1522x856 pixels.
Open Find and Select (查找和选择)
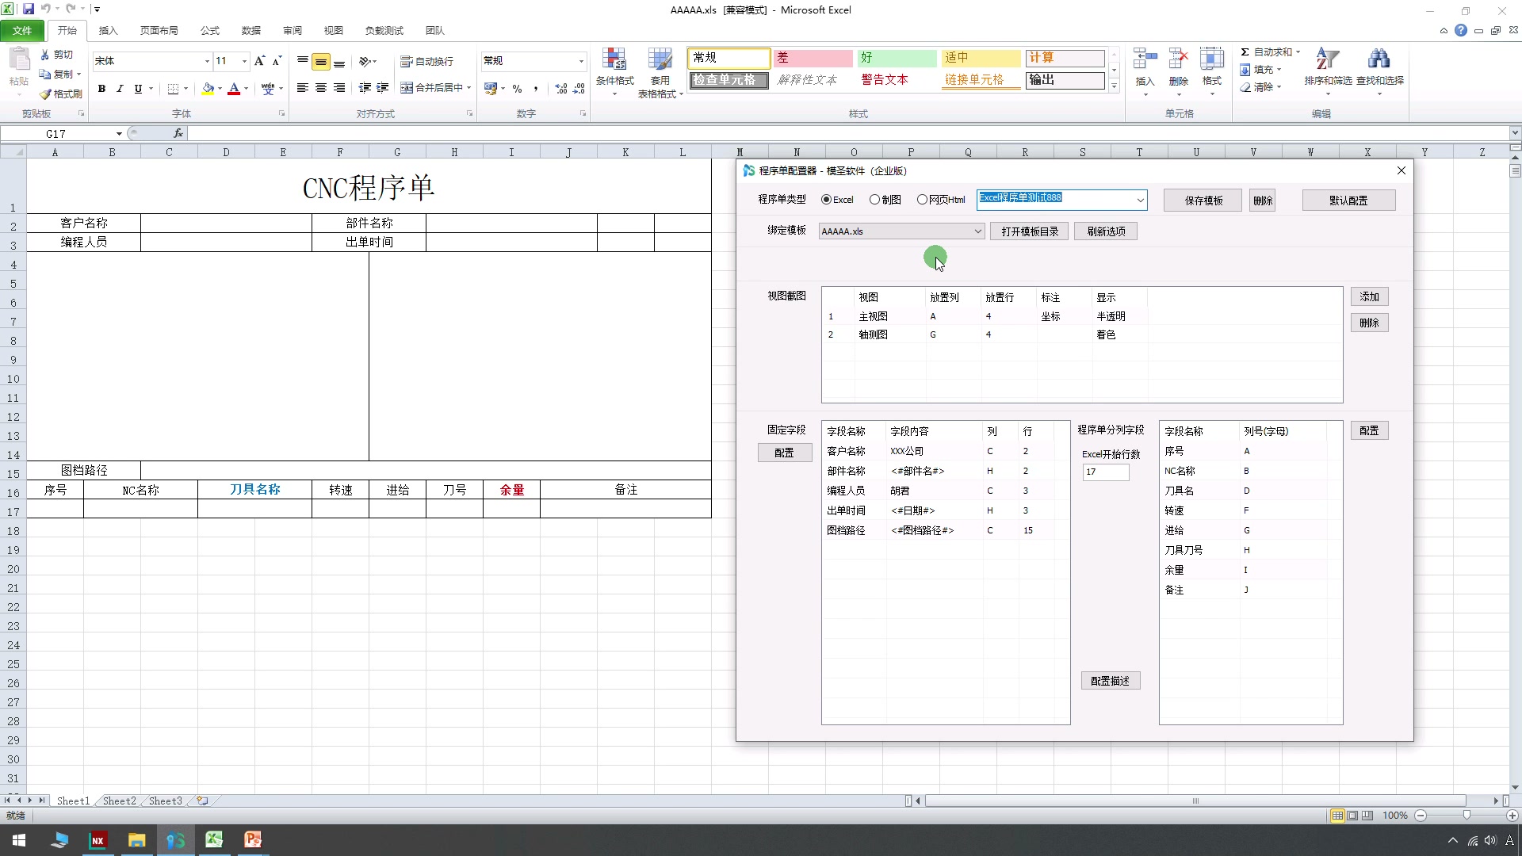tap(1379, 71)
